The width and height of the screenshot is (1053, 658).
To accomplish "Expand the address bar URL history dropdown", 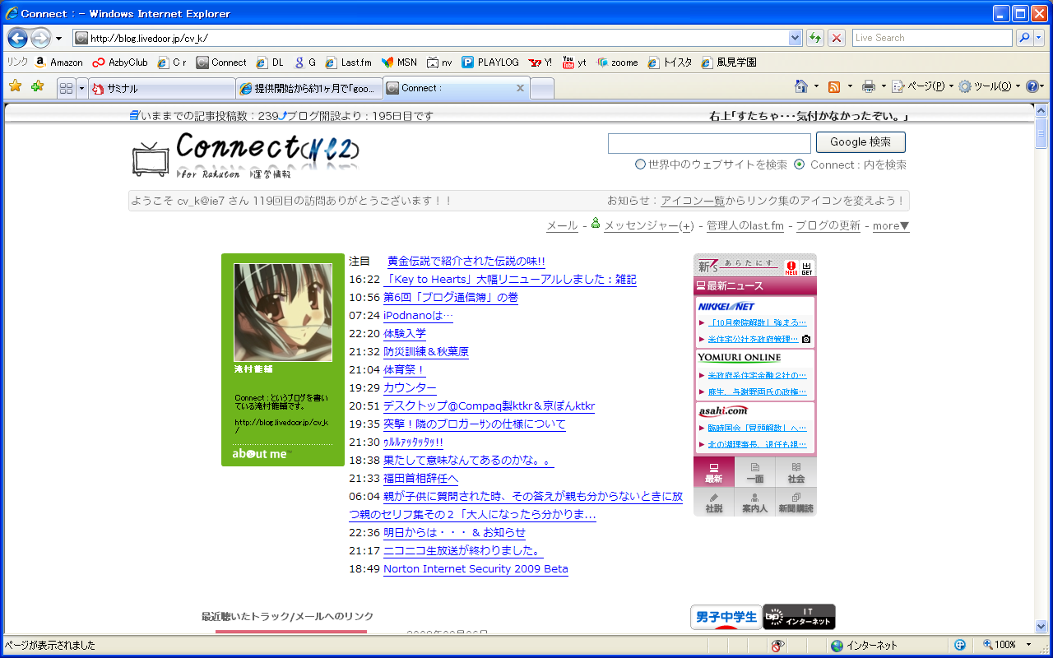I will [795, 38].
